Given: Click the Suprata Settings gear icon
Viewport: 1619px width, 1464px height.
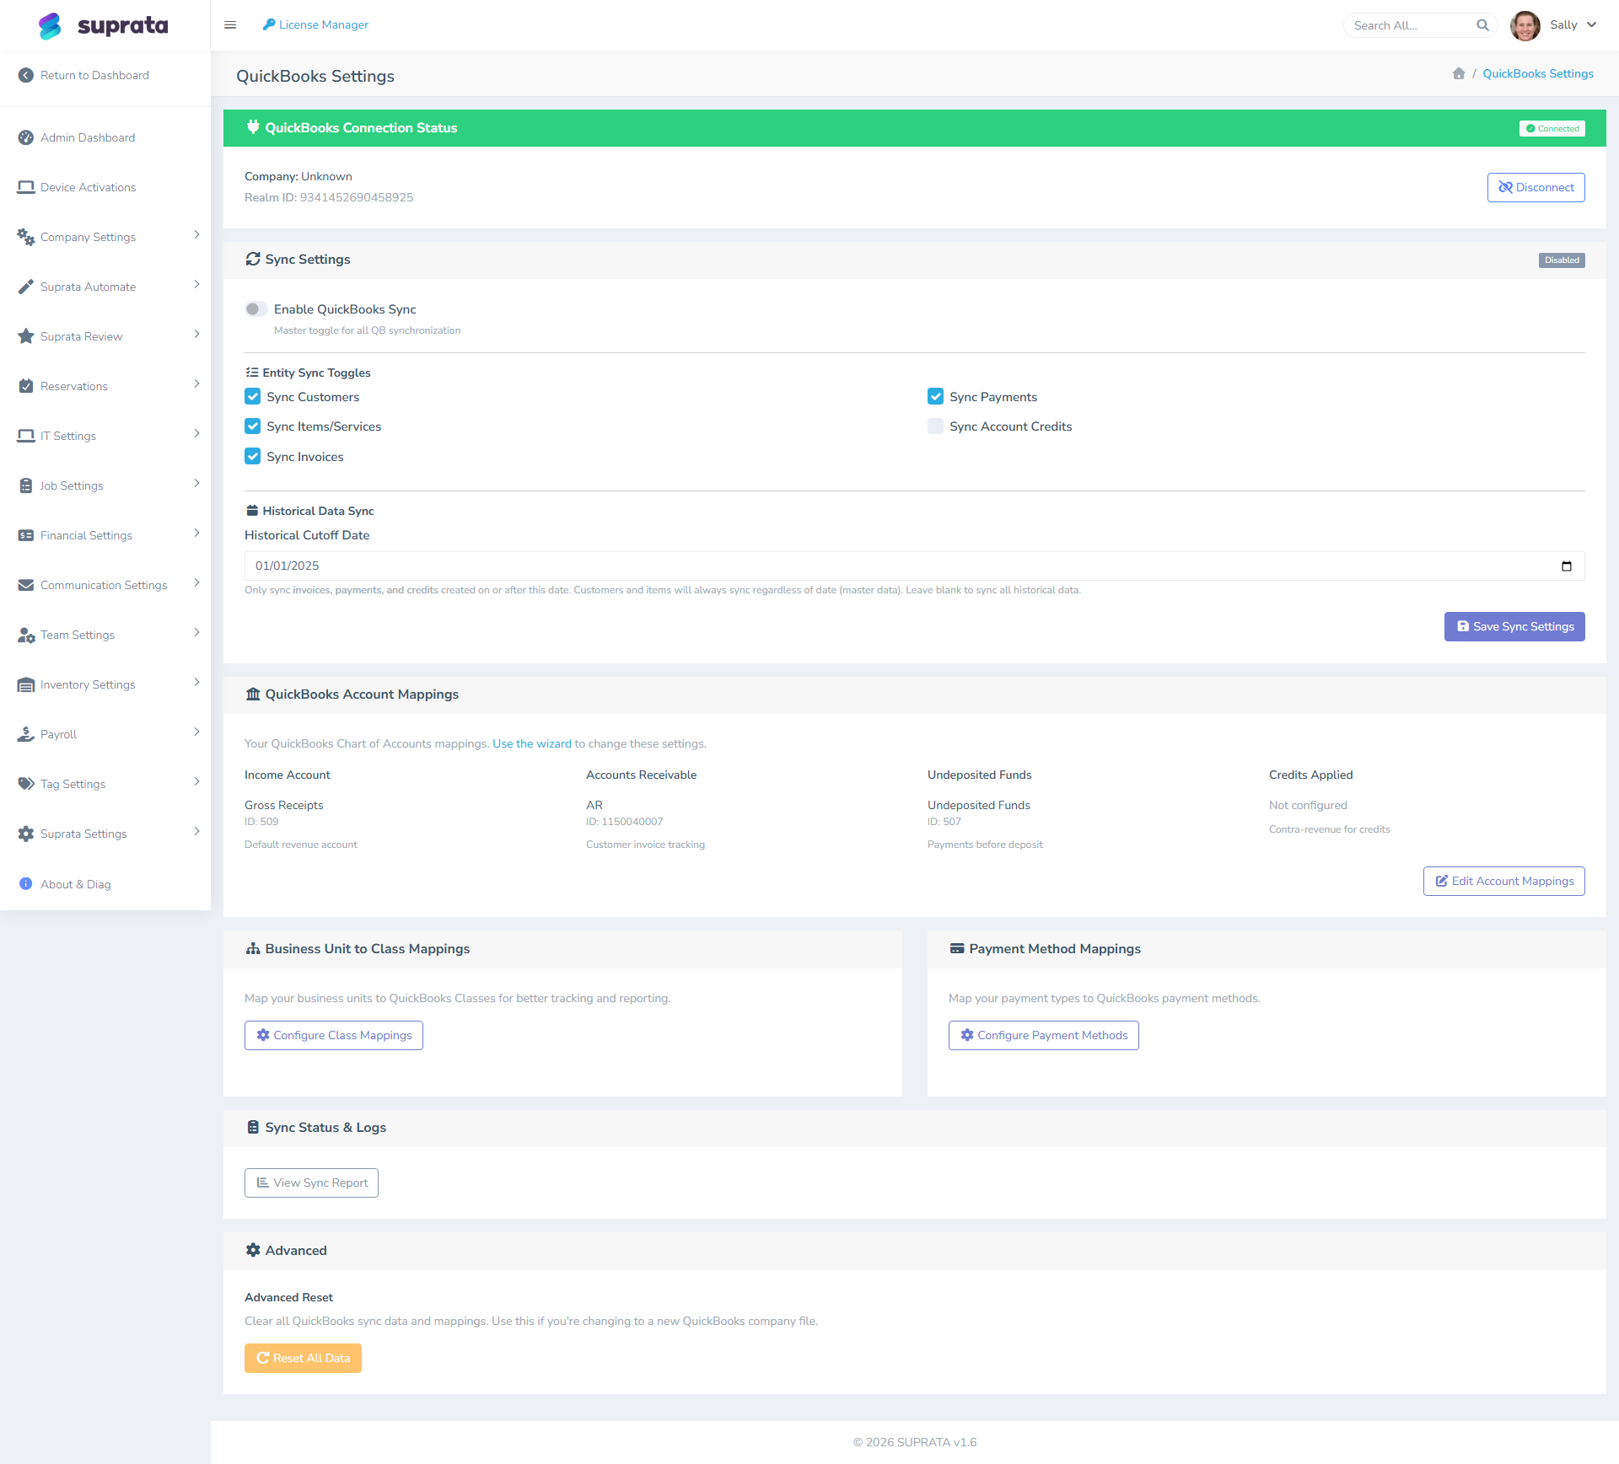Looking at the screenshot, I should point(26,834).
